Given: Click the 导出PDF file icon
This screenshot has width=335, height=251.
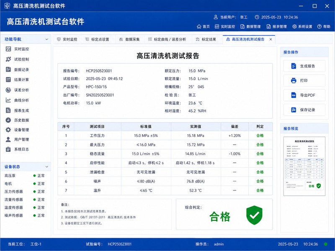Looking at the screenshot, I should pos(294,95).
